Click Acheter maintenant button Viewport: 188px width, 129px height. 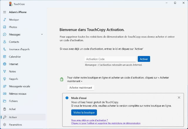pos(81,88)
